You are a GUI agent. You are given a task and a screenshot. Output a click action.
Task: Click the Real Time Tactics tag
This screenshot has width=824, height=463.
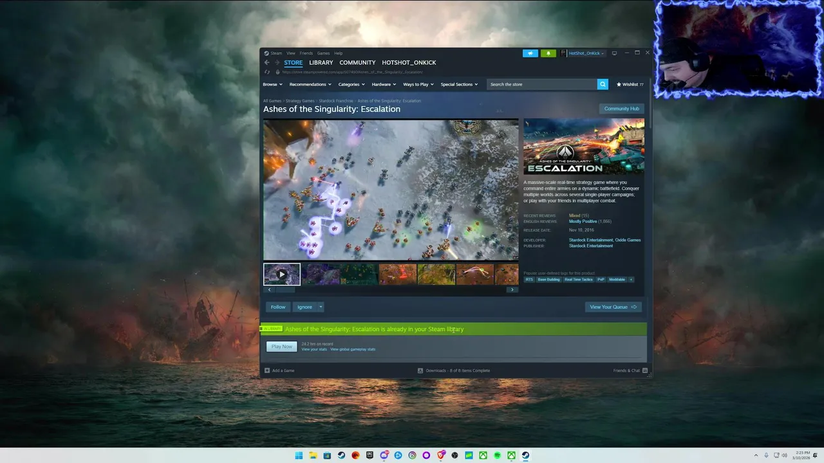(579, 280)
